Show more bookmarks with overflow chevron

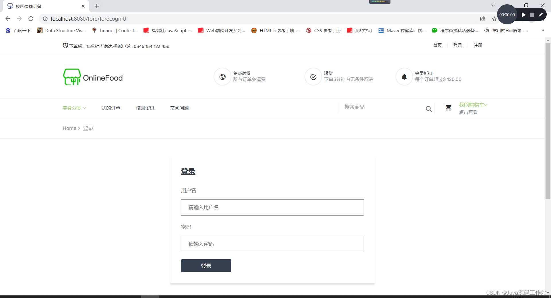tap(542, 30)
